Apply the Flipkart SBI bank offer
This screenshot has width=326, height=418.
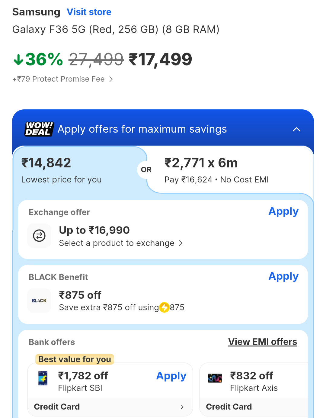(x=171, y=376)
